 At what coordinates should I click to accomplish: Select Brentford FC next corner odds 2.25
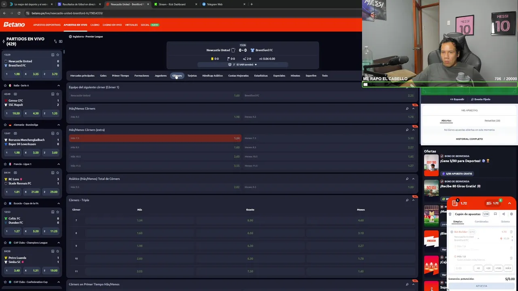(x=329, y=95)
